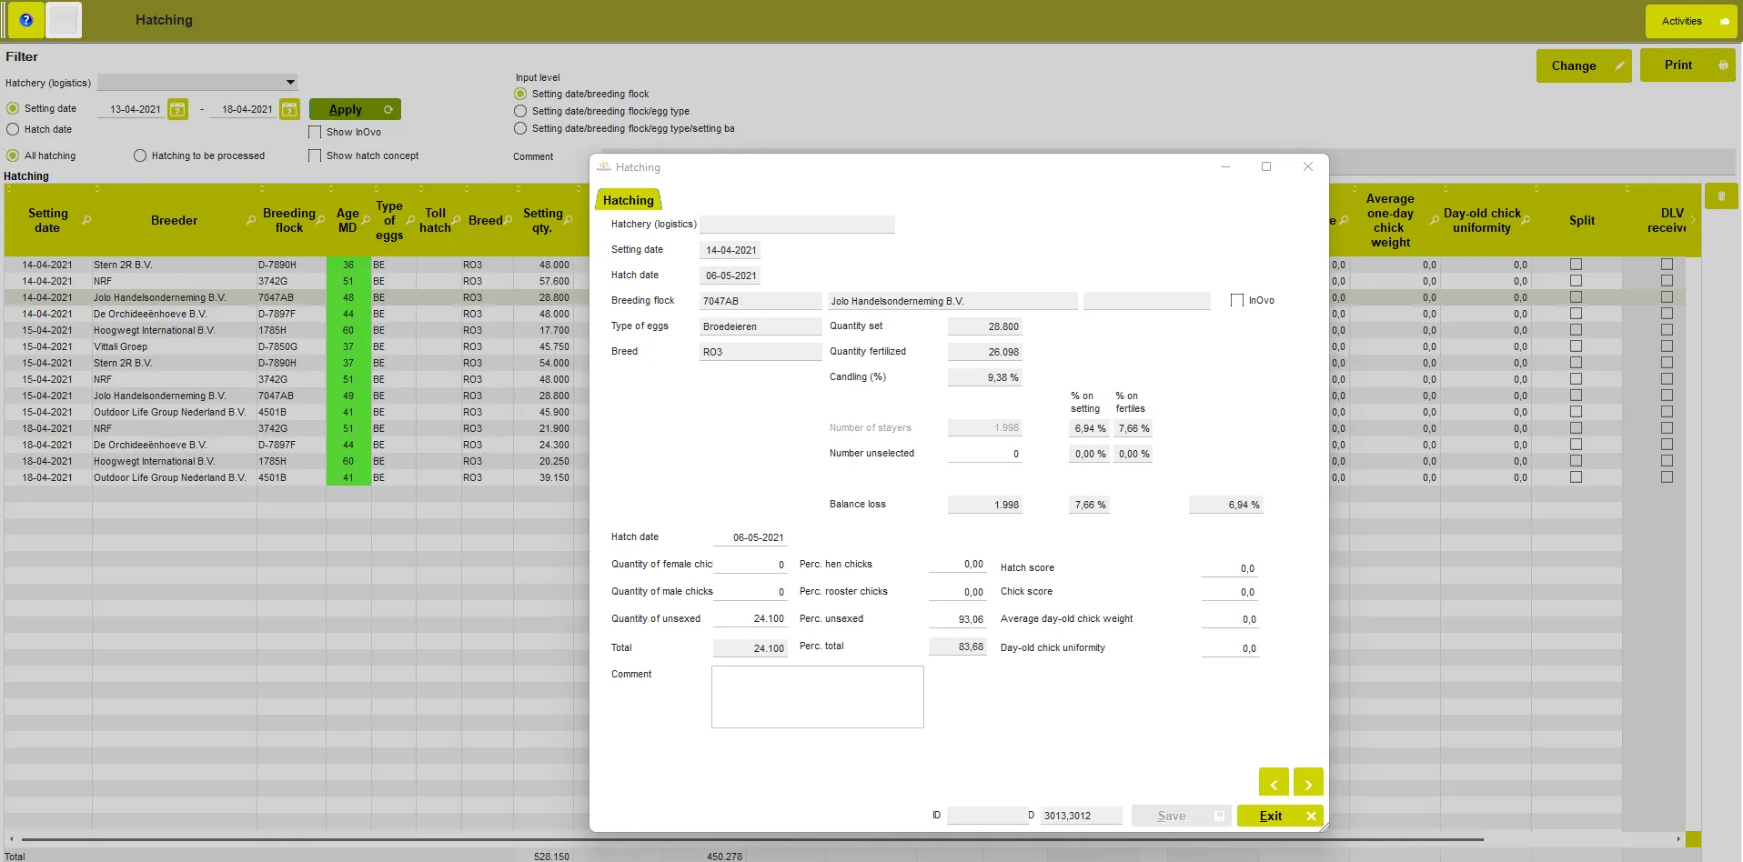Go to previous hatching record arrow
Screen dimensions: 1743x862
tap(1273, 783)
